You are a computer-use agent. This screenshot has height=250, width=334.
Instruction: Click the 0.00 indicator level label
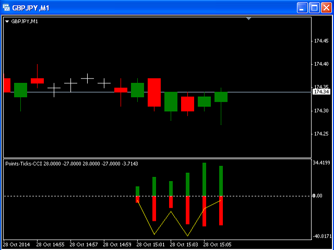click(318, 196)
